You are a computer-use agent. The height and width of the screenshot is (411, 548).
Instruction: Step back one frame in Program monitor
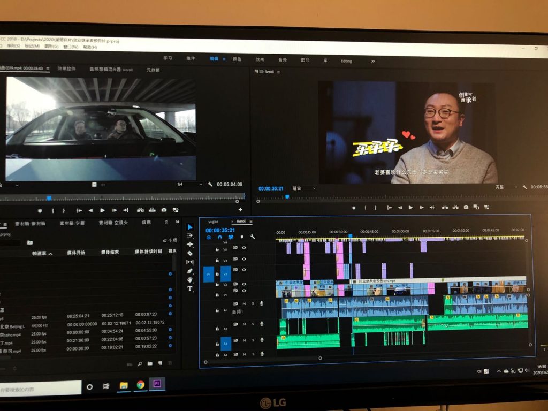400,208
